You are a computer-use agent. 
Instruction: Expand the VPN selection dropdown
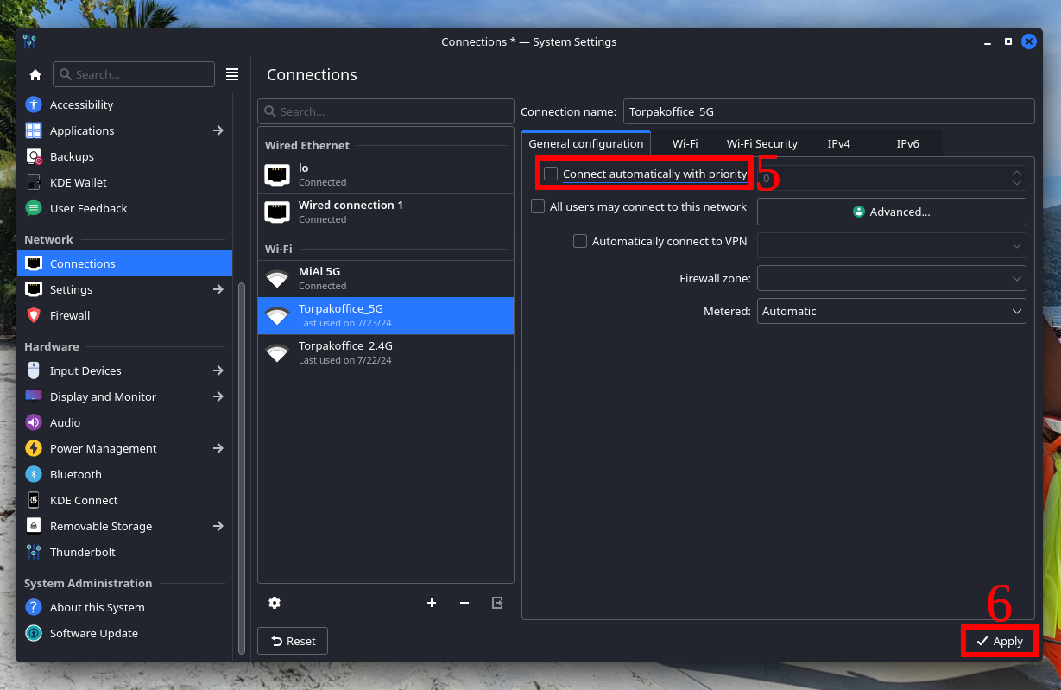[891, 245]
